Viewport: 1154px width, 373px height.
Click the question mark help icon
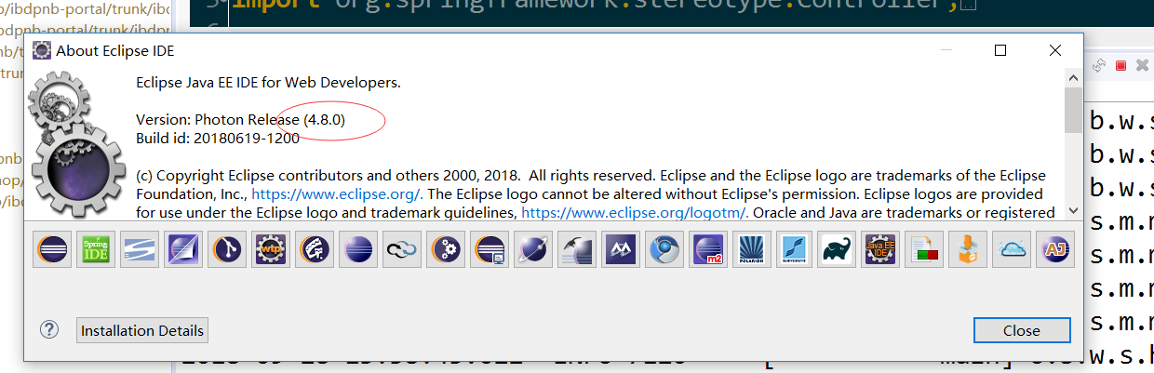[x=49, y=329]
